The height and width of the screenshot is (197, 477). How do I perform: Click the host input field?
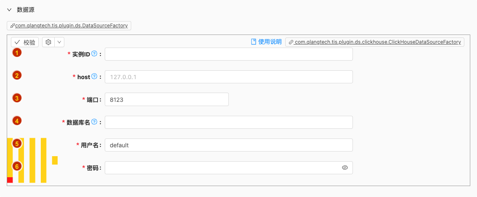[x=228, y=77]
